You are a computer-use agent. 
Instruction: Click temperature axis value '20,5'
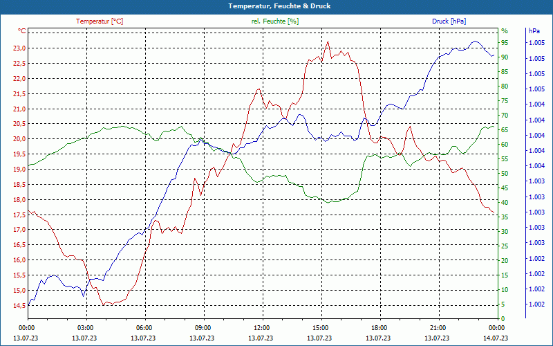(19, 124)
